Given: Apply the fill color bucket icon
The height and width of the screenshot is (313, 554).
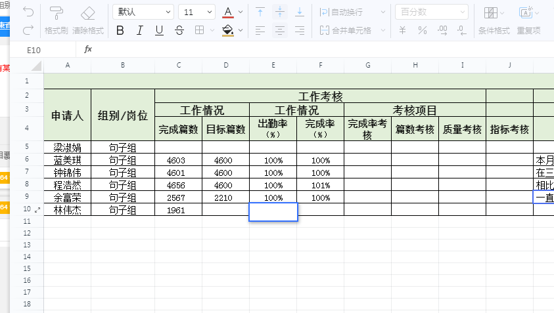Looking at the screenshot, I should point(228,31).
